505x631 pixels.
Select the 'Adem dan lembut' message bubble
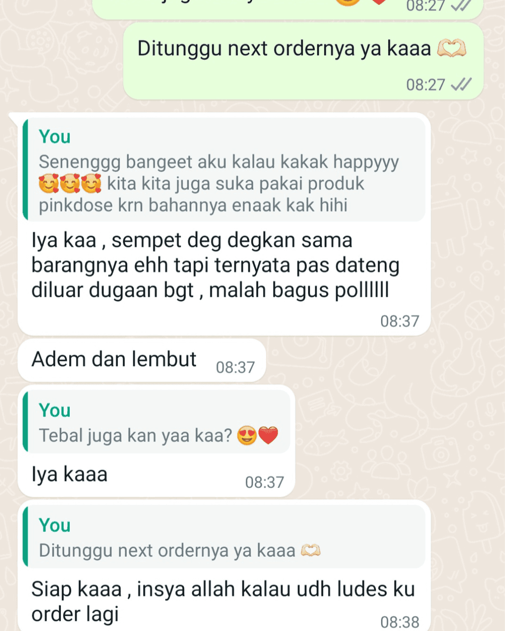142,360
